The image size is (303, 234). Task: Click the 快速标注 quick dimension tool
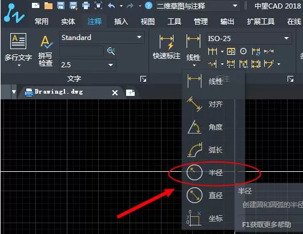coord(167,47)
